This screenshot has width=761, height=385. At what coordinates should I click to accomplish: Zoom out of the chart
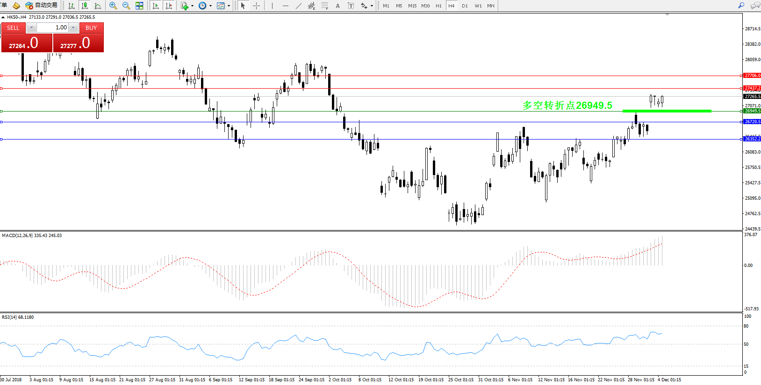pyautogui.click(x=126, y=6)
